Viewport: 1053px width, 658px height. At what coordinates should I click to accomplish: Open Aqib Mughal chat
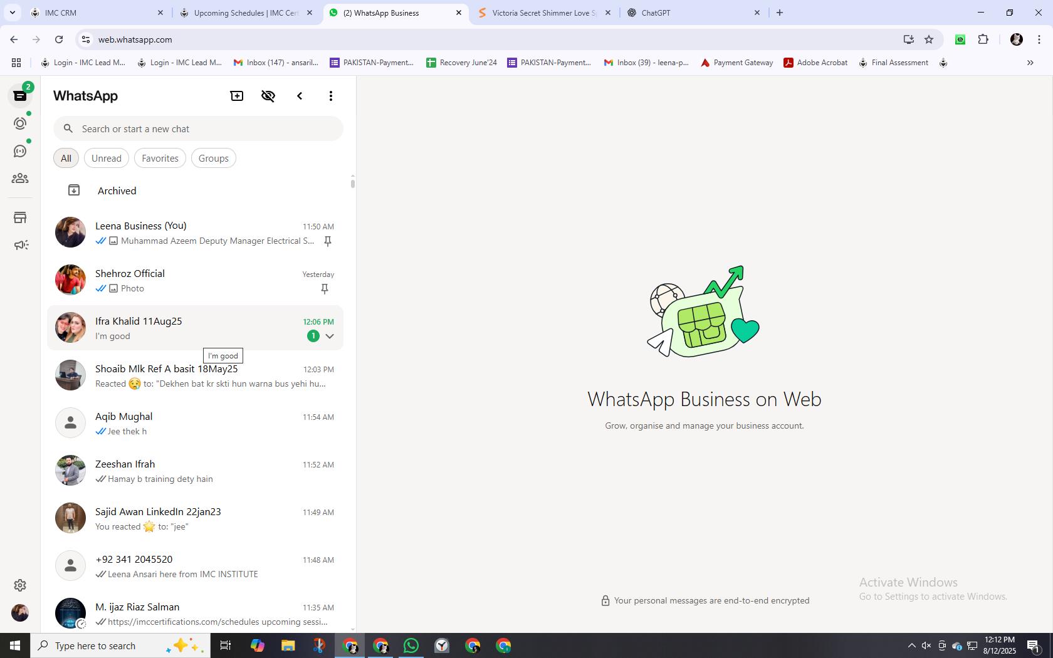tap(195, 423)
